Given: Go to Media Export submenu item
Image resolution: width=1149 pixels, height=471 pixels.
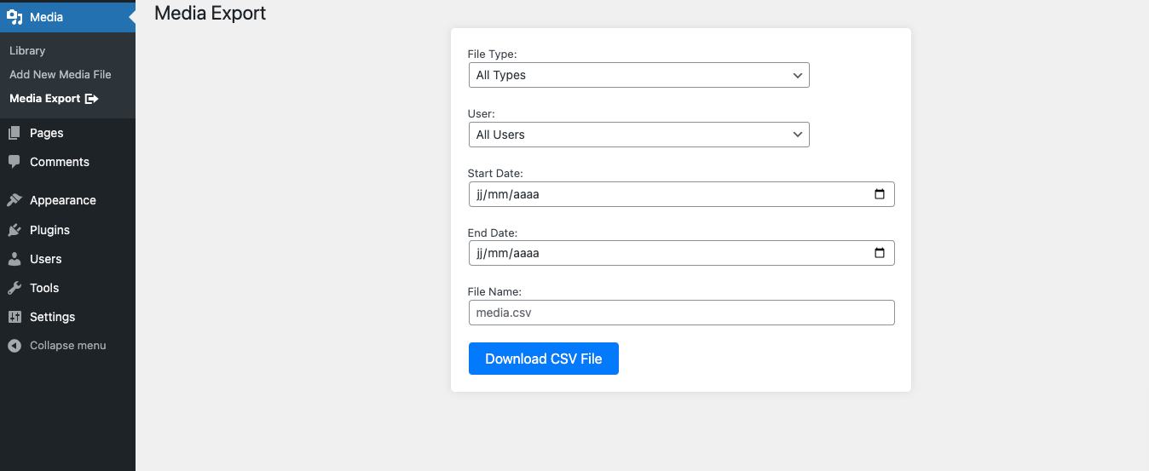Looking at the screenshot, I should click(x=53, y=99).
